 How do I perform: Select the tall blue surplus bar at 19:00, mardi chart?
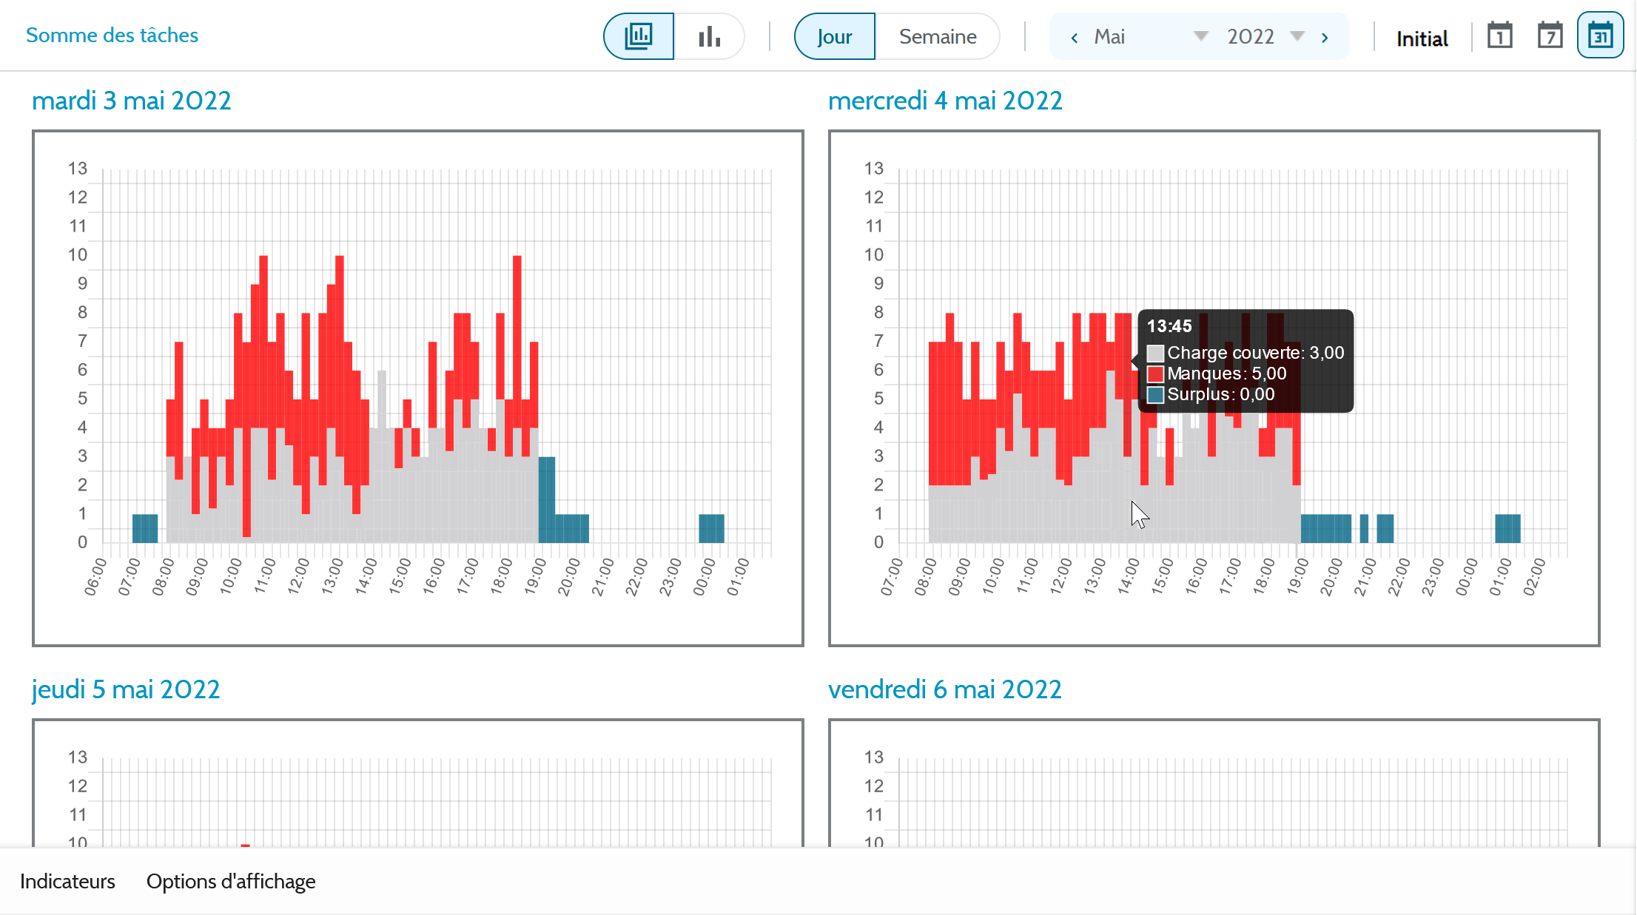pos(547,499)
